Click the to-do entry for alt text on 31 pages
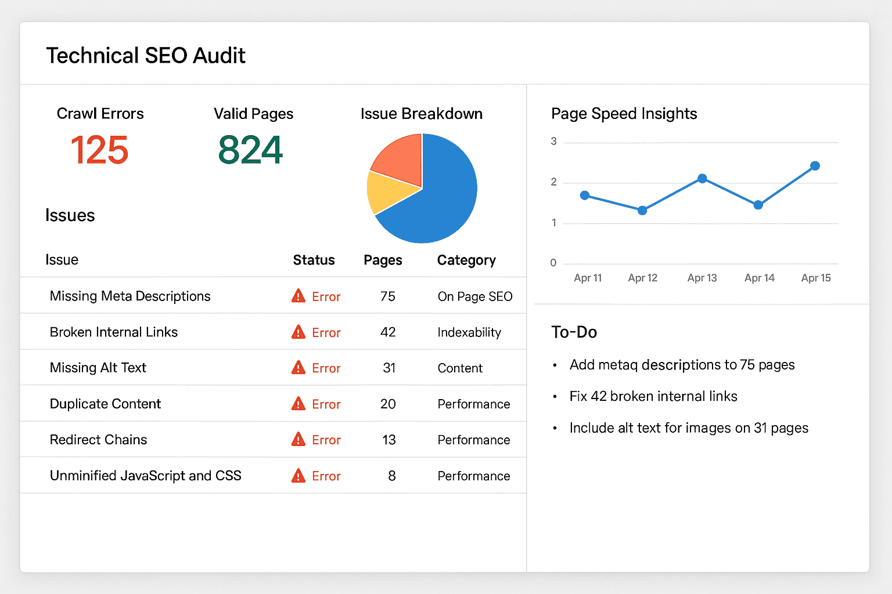 (x=688, y=428)
